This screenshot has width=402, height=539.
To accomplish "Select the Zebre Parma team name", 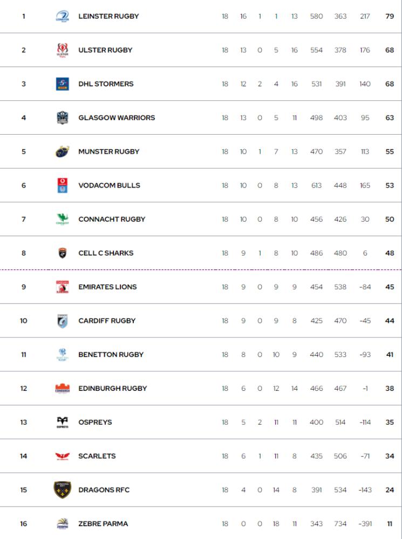I will (103, 524).
